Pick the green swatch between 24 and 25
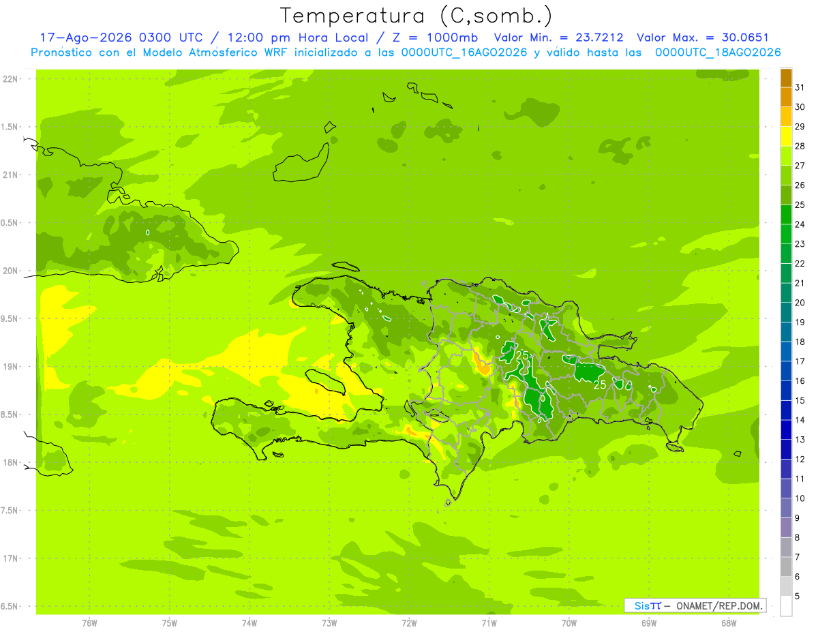The width and height of the screenshot is (818, 632). point(786,215)
